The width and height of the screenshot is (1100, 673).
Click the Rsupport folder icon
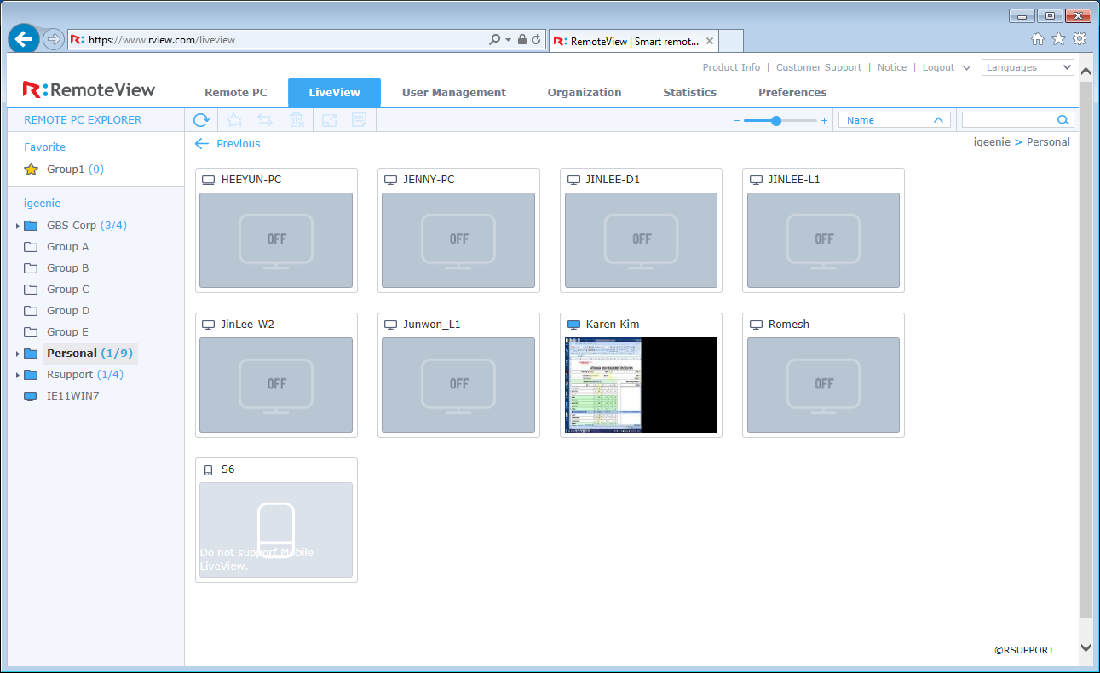click(31, 375)
